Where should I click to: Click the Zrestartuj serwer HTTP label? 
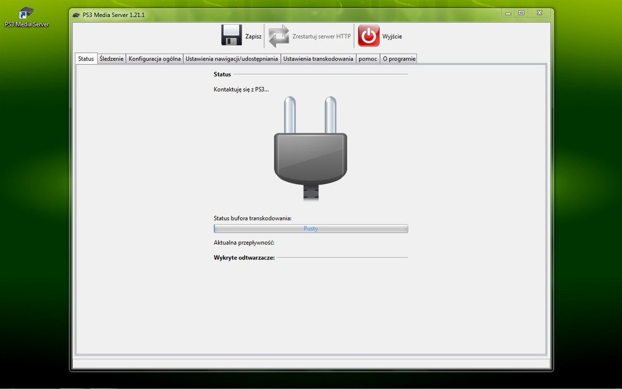click(321, 36)
